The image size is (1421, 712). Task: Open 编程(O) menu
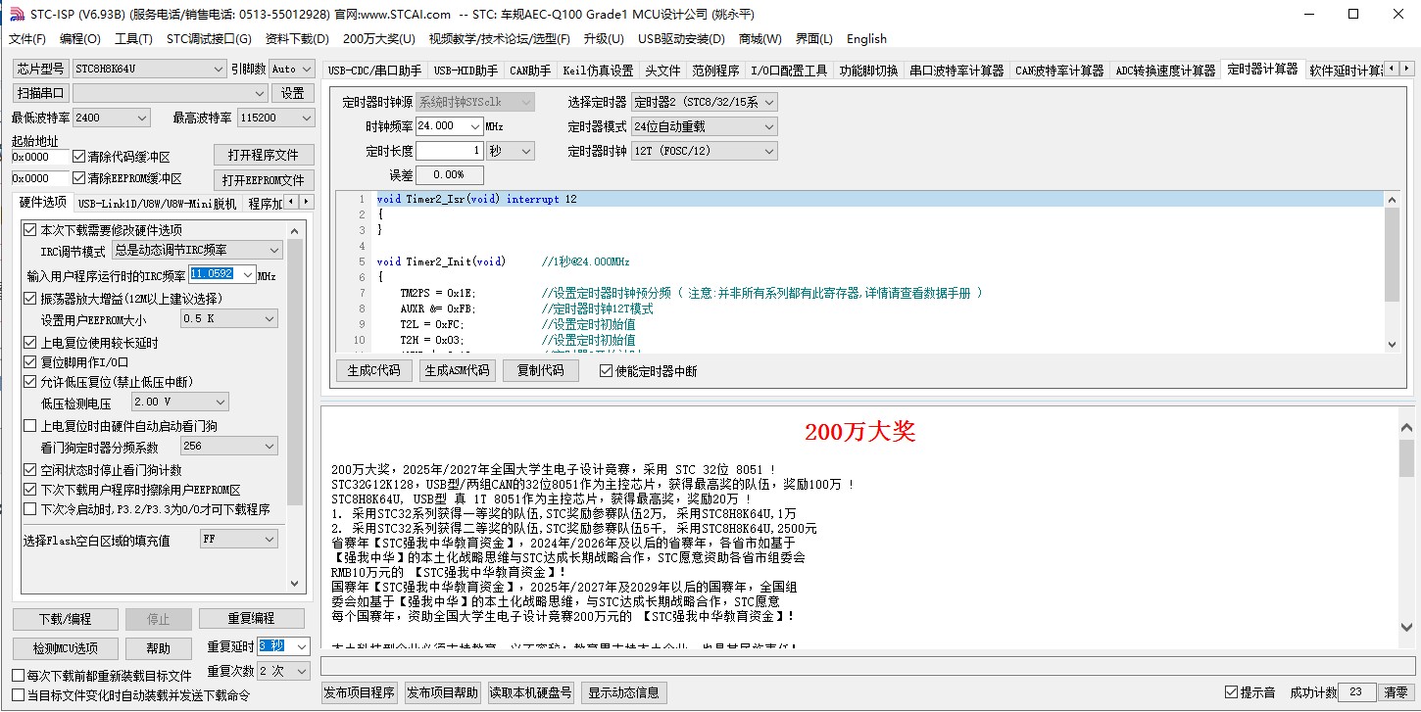tap(80, 39)
